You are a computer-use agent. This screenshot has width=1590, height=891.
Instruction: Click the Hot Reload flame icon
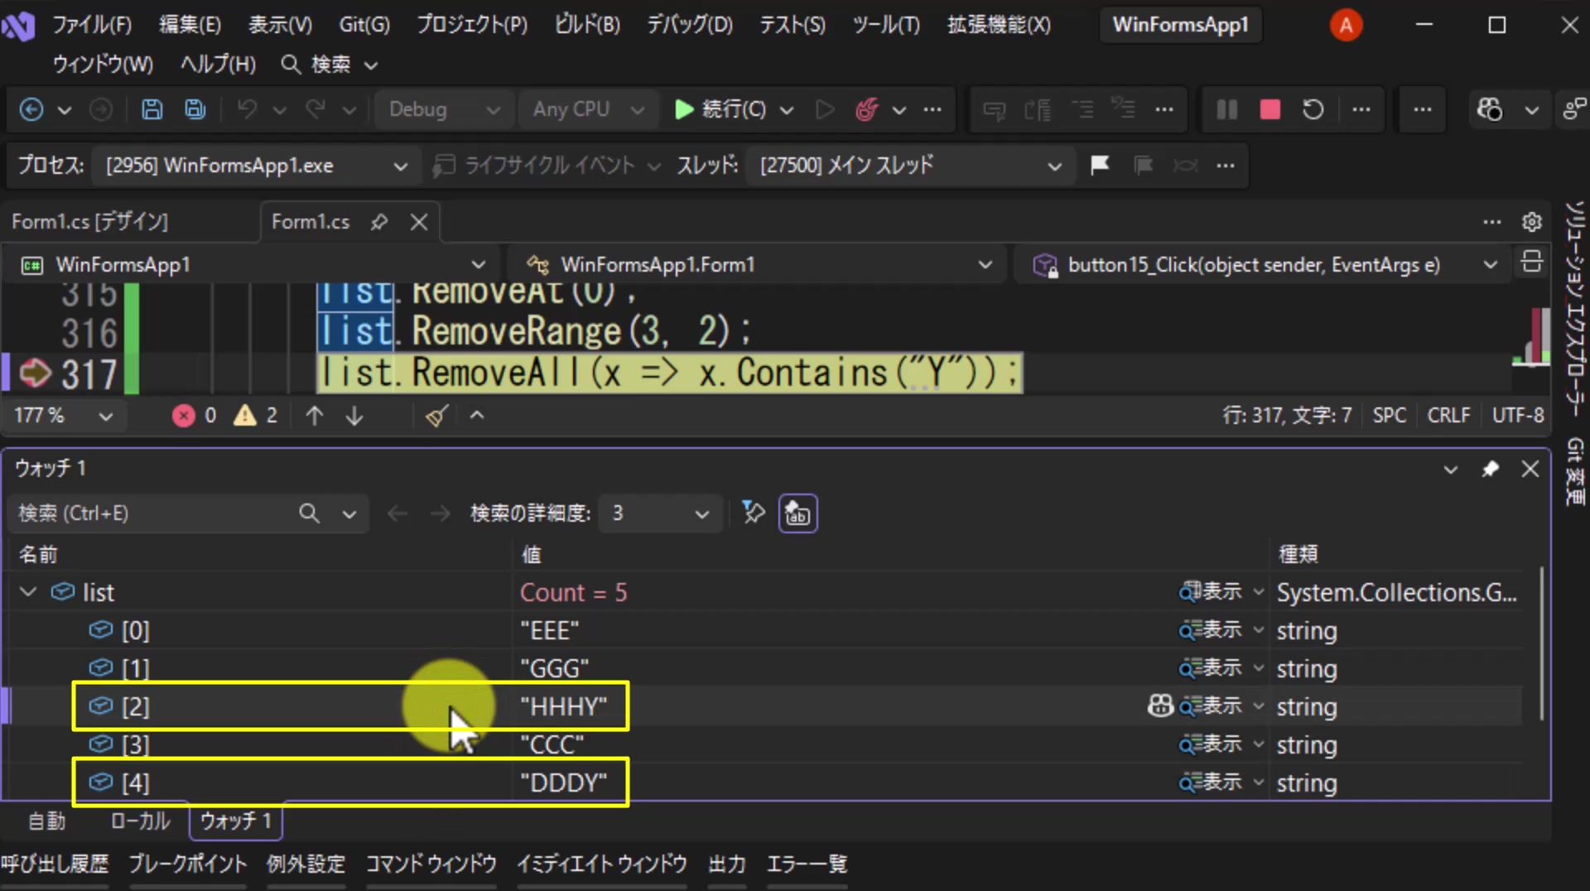click(x=866, y=109)
